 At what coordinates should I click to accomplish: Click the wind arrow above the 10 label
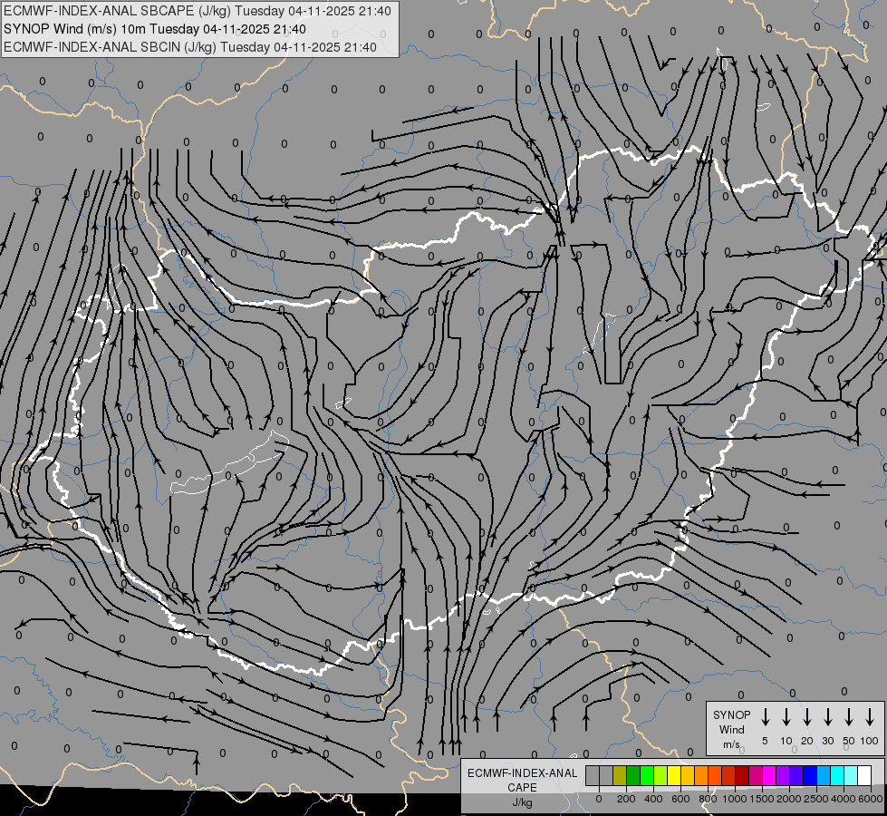(x=786, y=717)
